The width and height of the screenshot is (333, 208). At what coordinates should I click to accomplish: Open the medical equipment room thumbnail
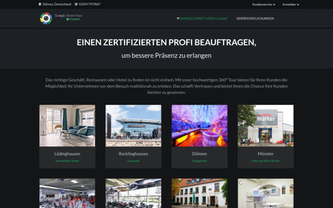pyautogui.click(x=266, y=193)
